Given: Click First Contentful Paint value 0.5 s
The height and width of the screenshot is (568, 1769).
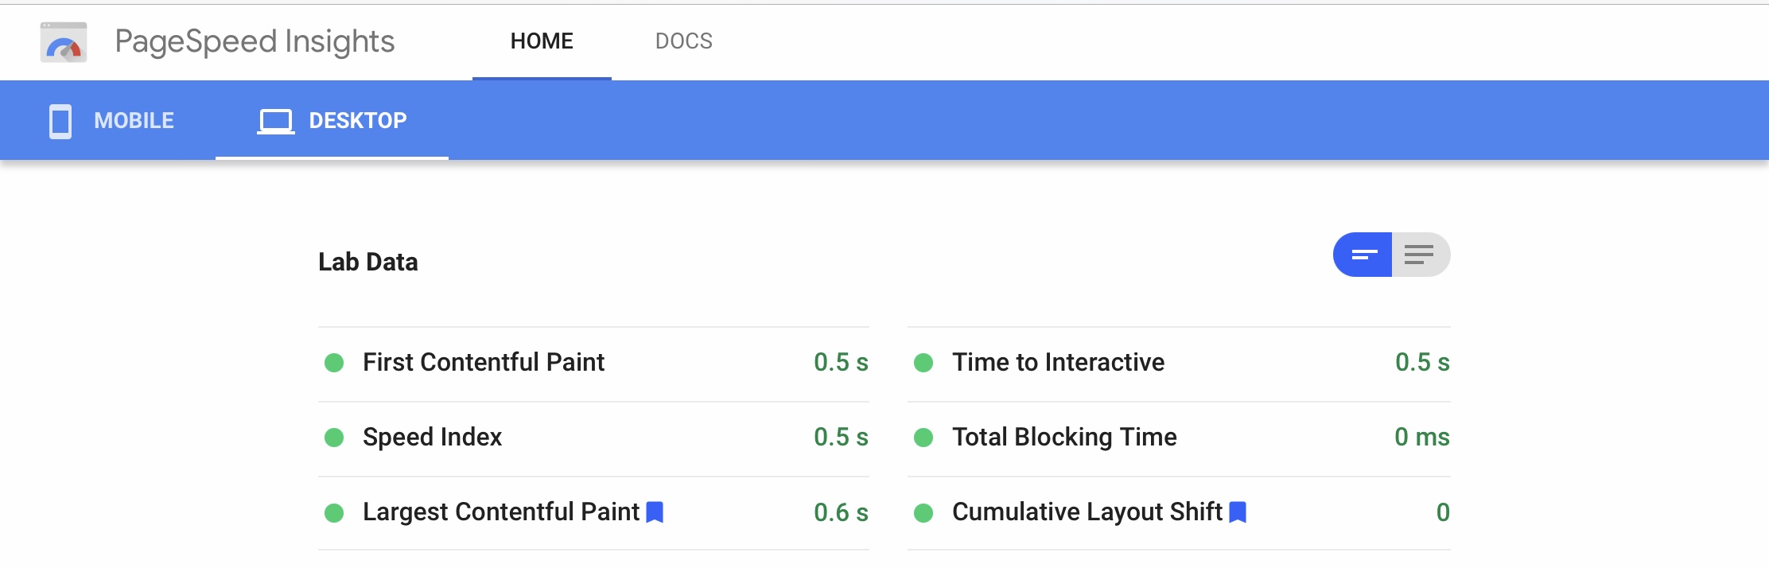Looking at the screenshot, I should 841,363.
